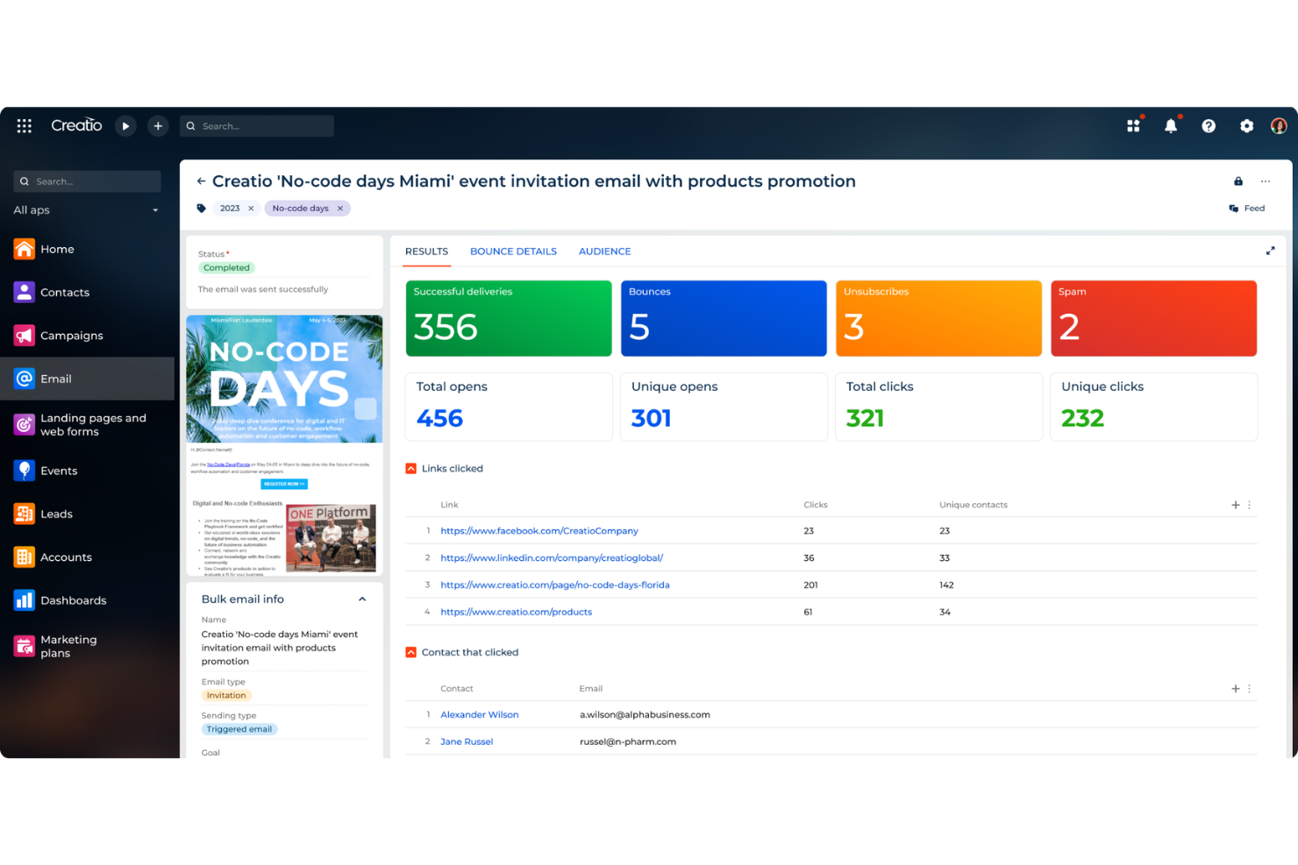Open the All apps workplace dropdown
Image resolution: width=1298 pixels, height=865 pixels.
click(x=87, y=210)
